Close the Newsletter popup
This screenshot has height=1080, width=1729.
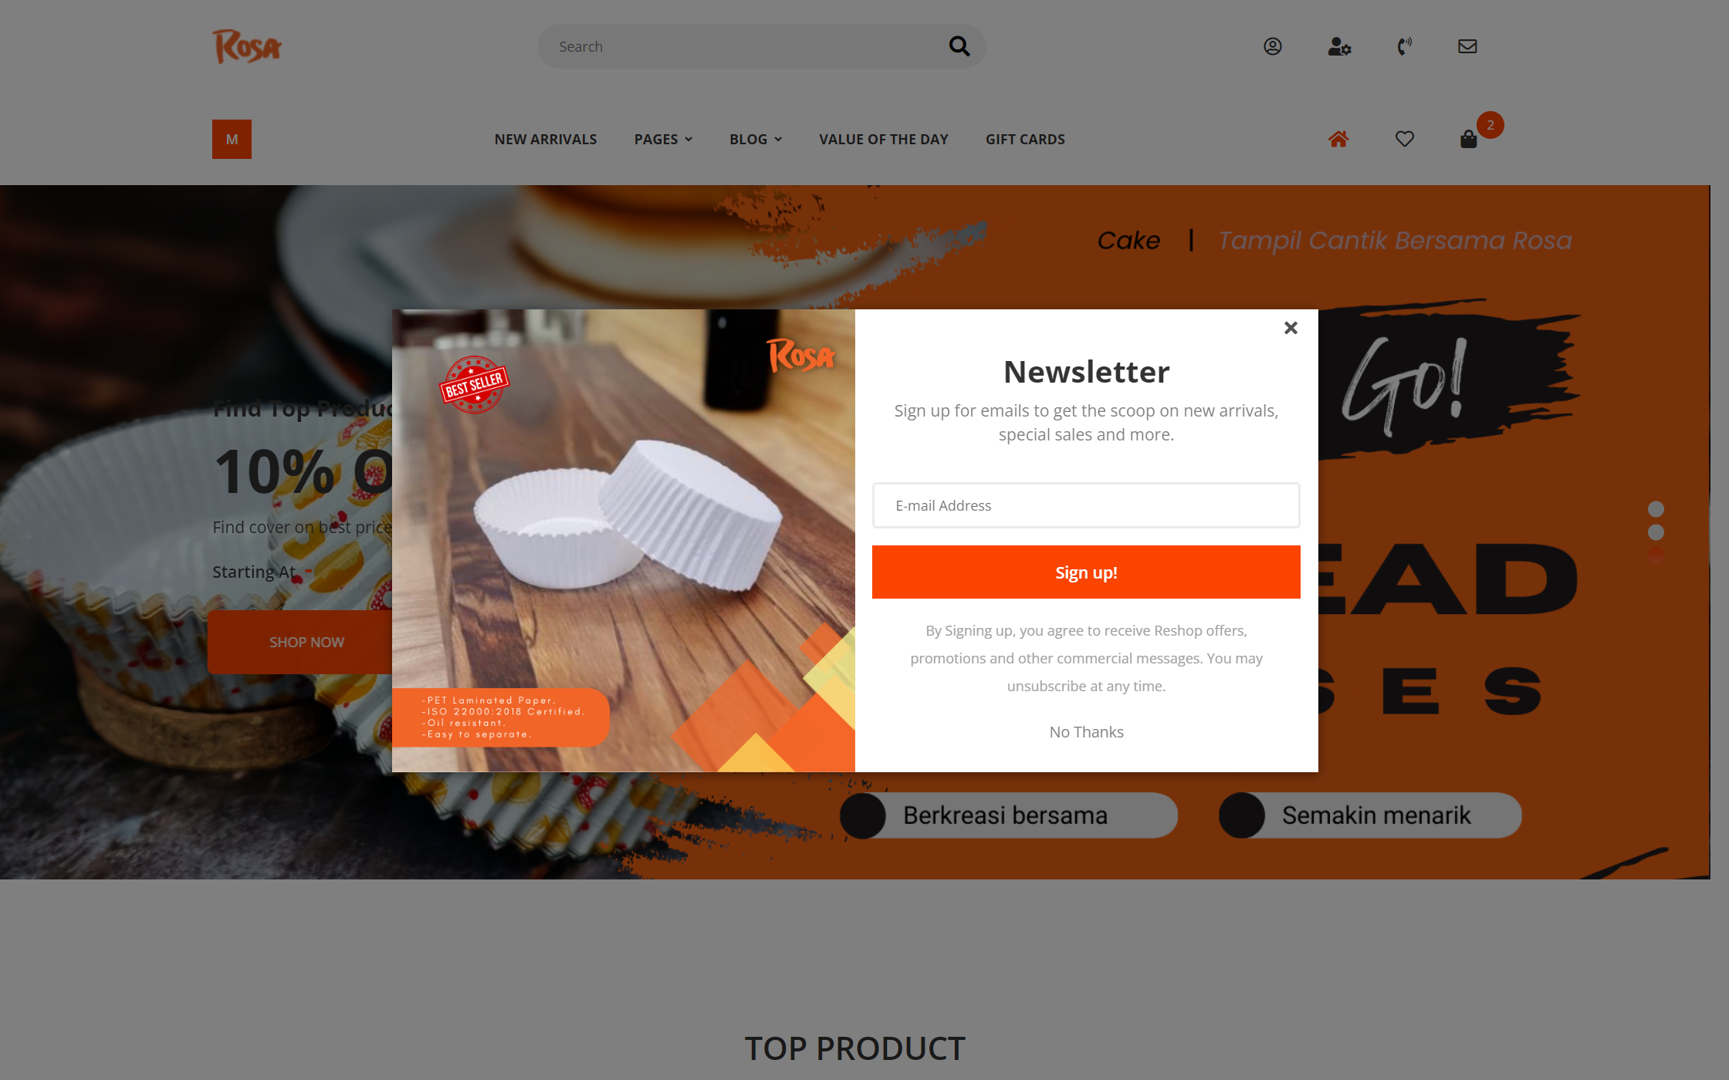tap(1291, 328)
